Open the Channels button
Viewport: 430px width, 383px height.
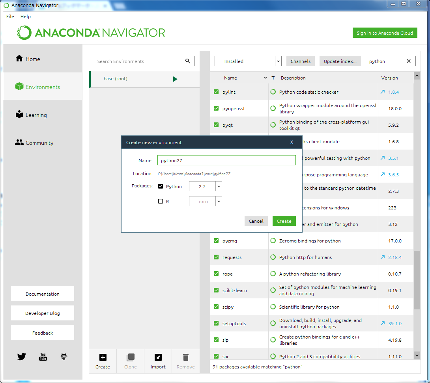pos(301,61)
